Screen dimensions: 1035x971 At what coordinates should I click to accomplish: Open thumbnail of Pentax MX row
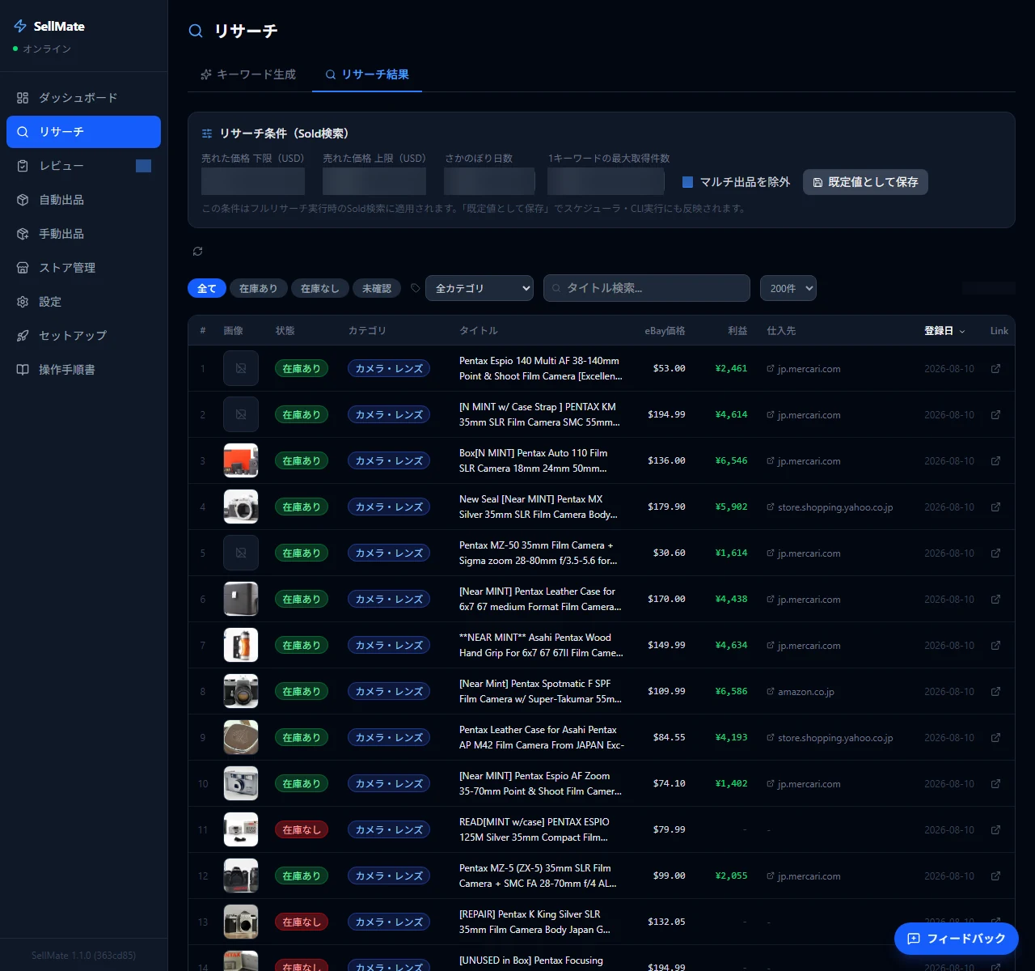(241, 507)
